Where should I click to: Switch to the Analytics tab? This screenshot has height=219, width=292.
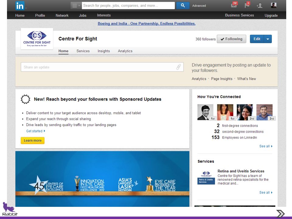tap(125, 51)
